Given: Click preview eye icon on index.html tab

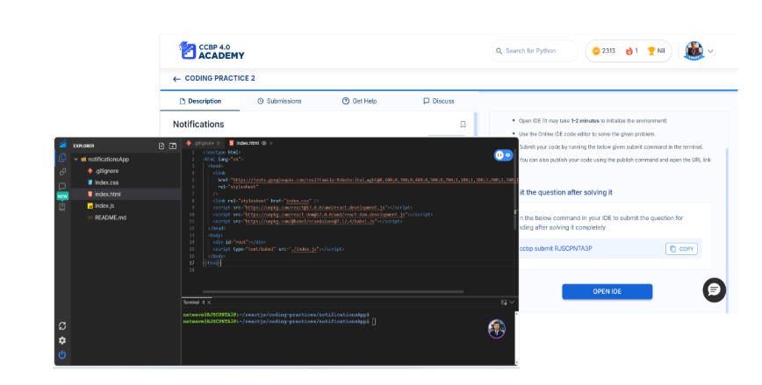Looking at the screenshot, I should click(x=264, y=143).
